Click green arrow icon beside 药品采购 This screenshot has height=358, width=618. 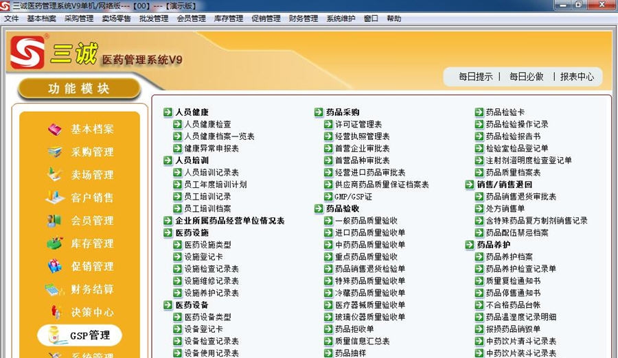(319, 112)
